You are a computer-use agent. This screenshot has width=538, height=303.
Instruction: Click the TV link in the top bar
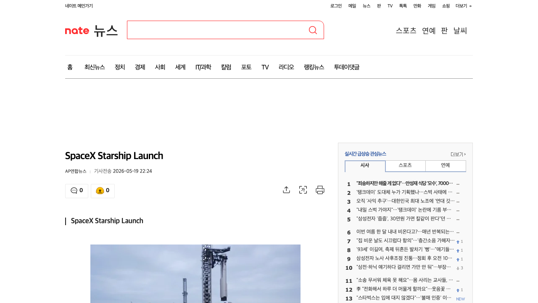[390, 6]
